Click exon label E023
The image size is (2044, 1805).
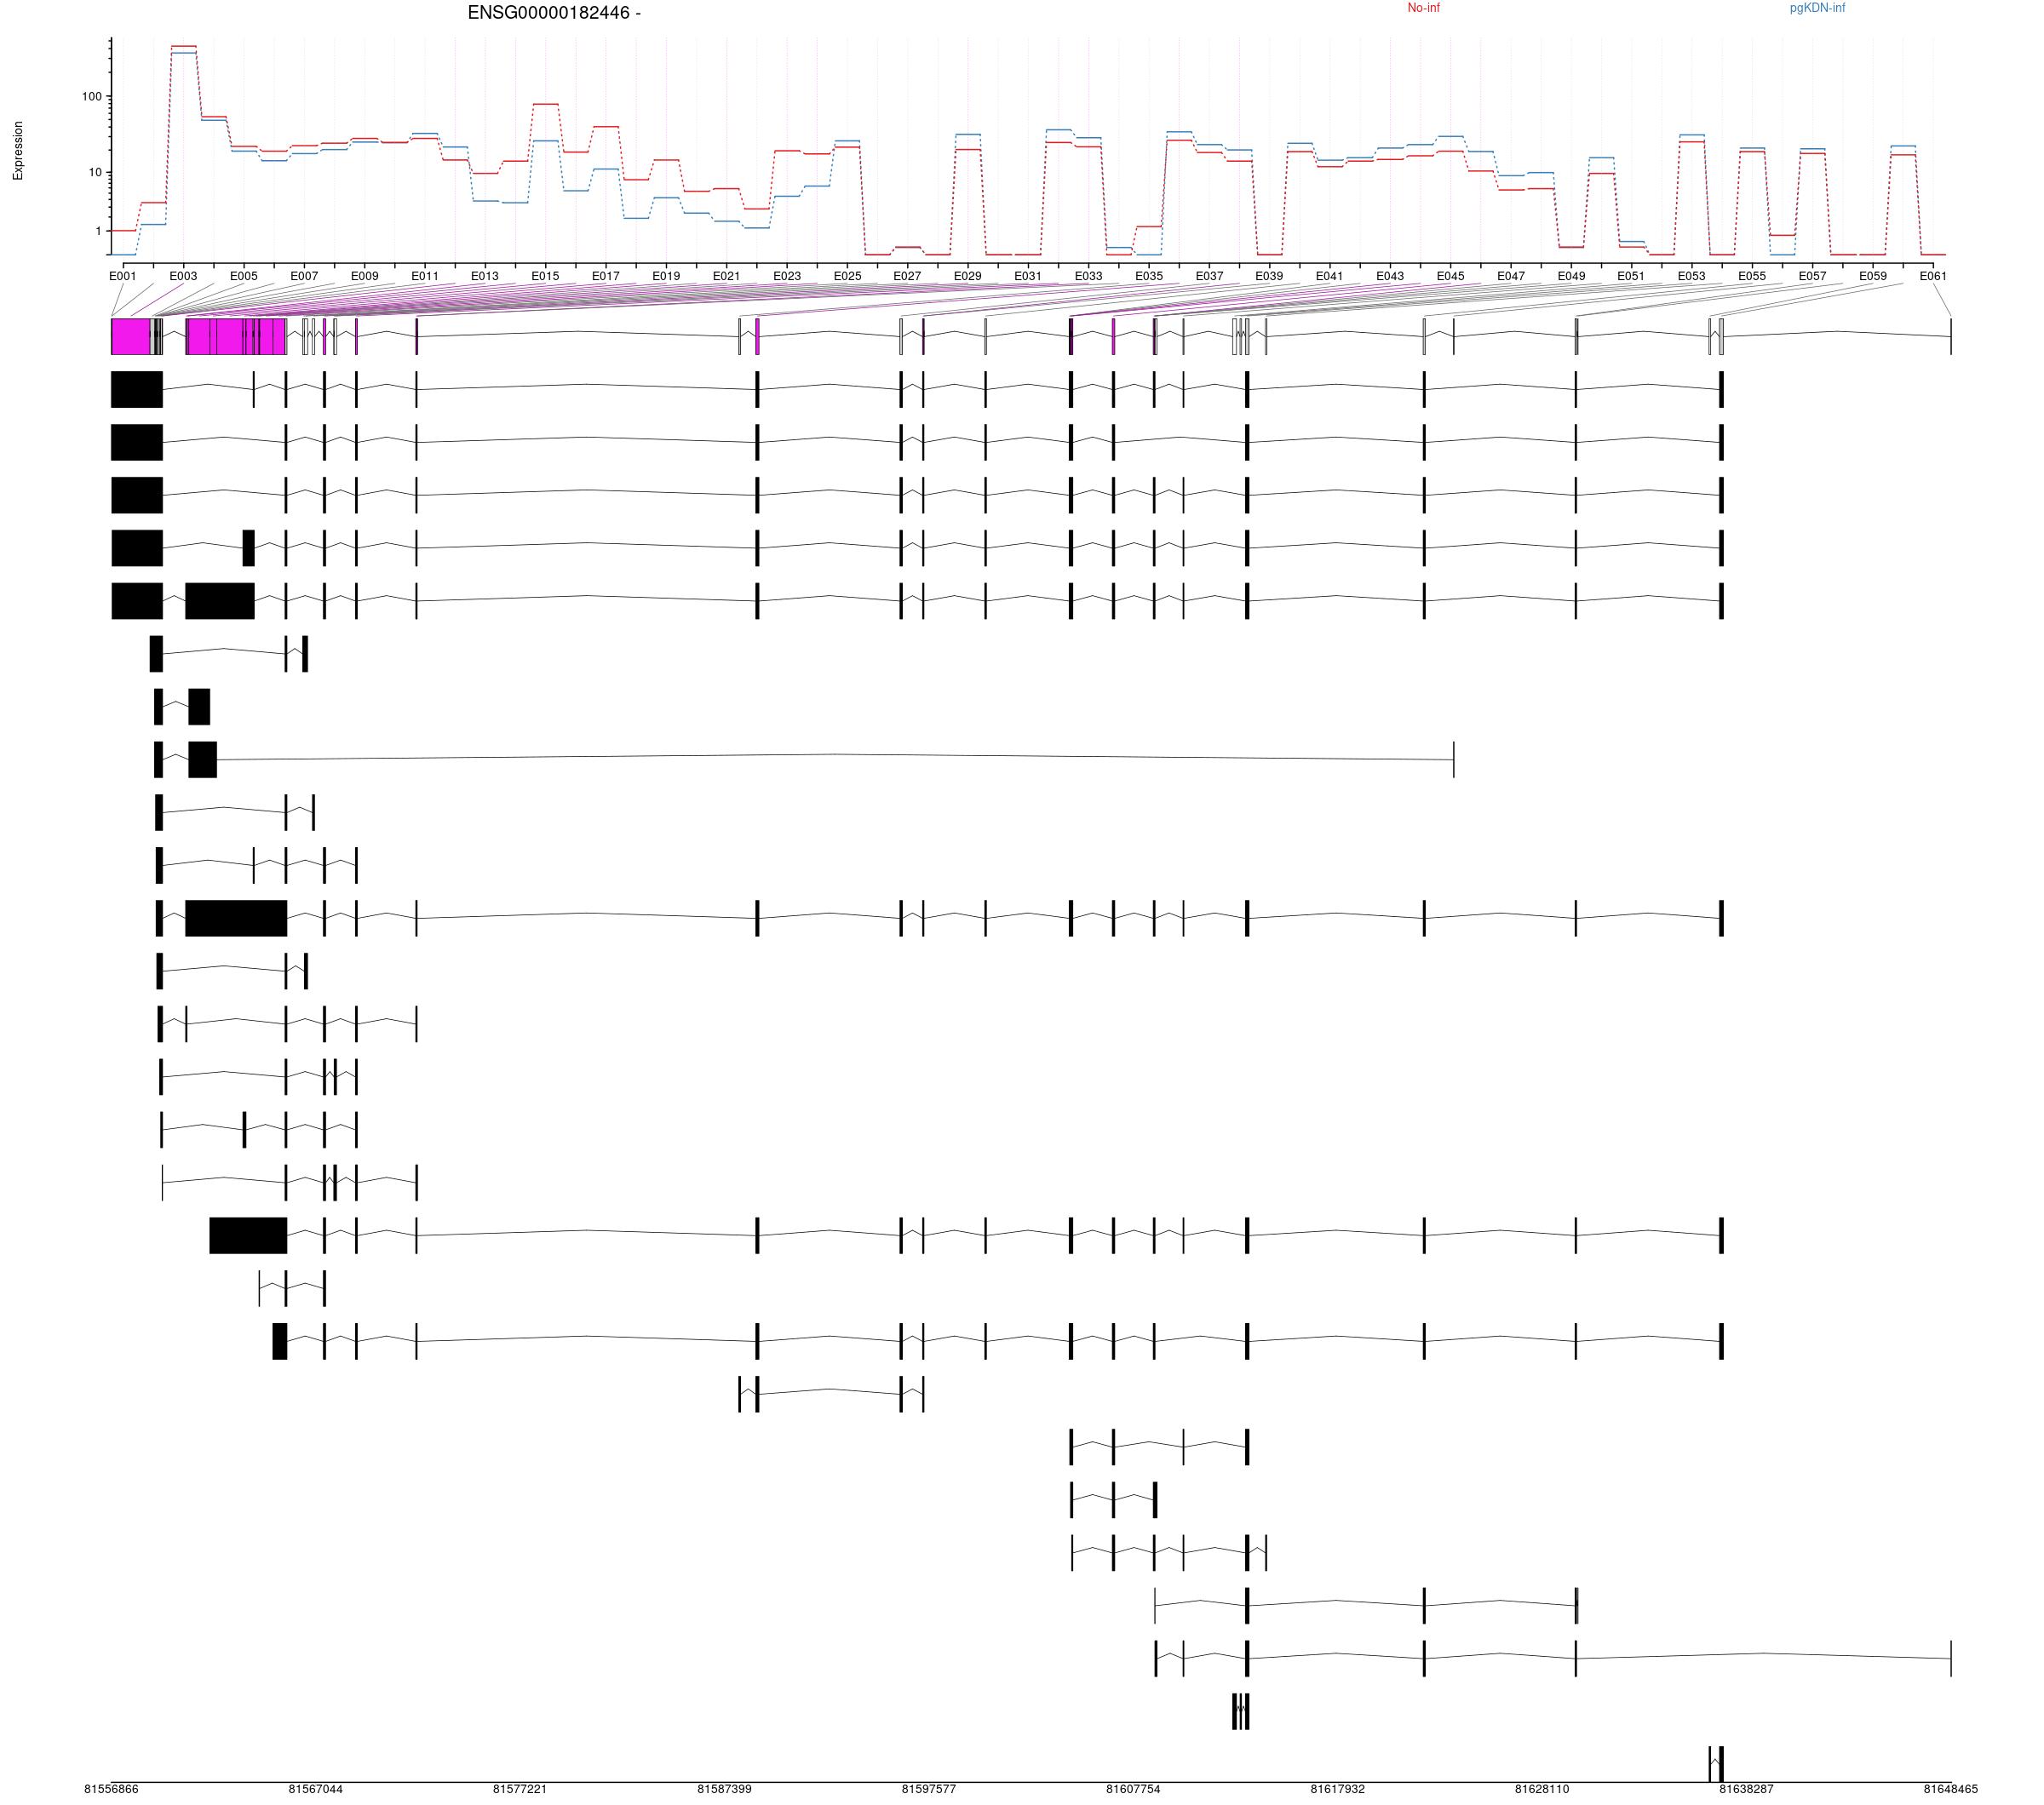787,276
